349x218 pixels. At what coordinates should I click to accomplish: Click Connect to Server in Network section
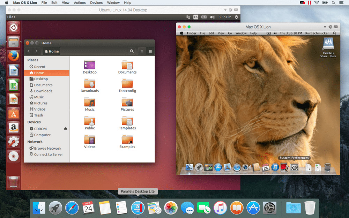pos(48,155)
